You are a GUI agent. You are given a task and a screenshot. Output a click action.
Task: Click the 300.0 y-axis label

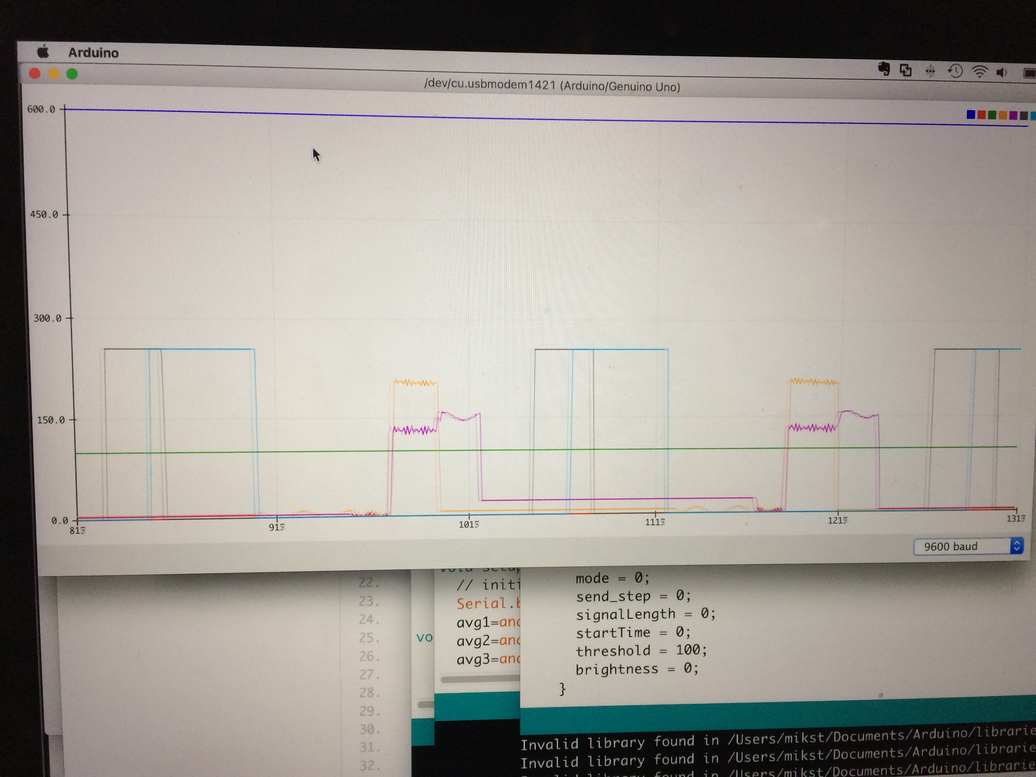(x=47, y=318)
